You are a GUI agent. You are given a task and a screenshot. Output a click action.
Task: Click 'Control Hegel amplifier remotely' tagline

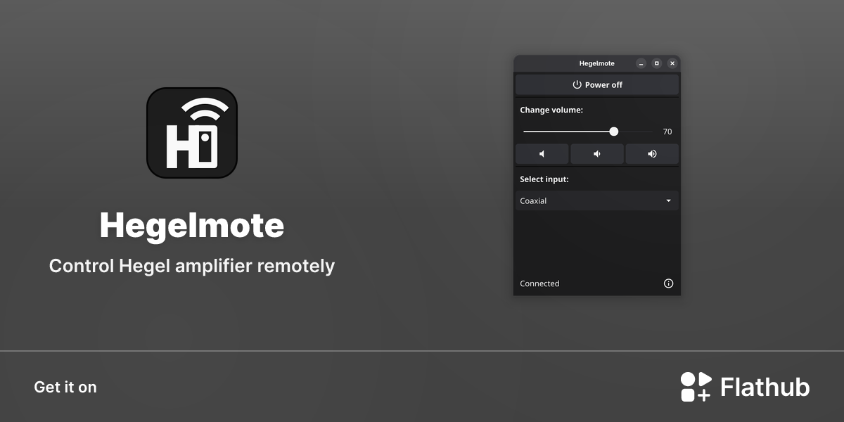click(192, 266)
